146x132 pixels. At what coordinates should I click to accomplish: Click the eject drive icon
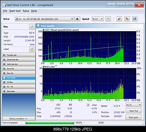[x=77, y=19]
